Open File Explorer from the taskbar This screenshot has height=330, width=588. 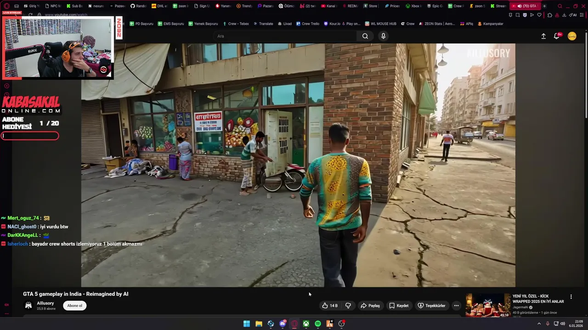coord(259,324)
